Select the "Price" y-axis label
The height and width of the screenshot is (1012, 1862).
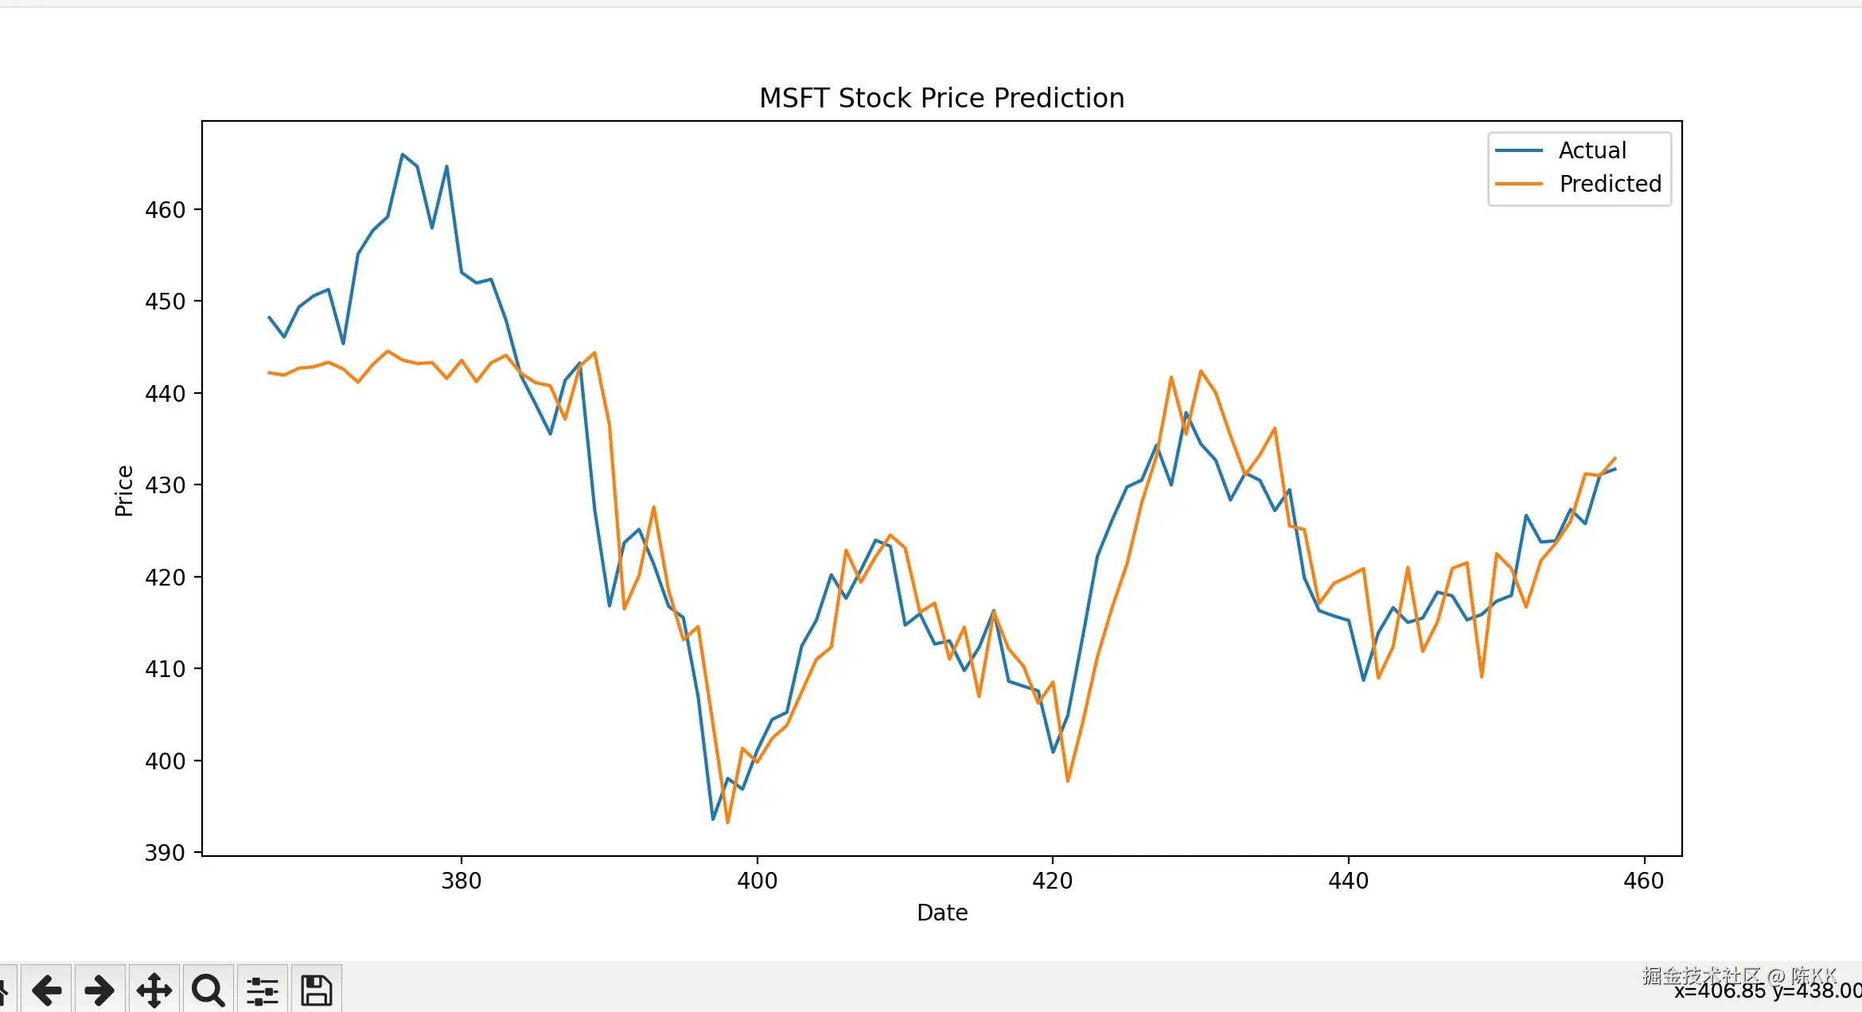[x=124, y=491]
